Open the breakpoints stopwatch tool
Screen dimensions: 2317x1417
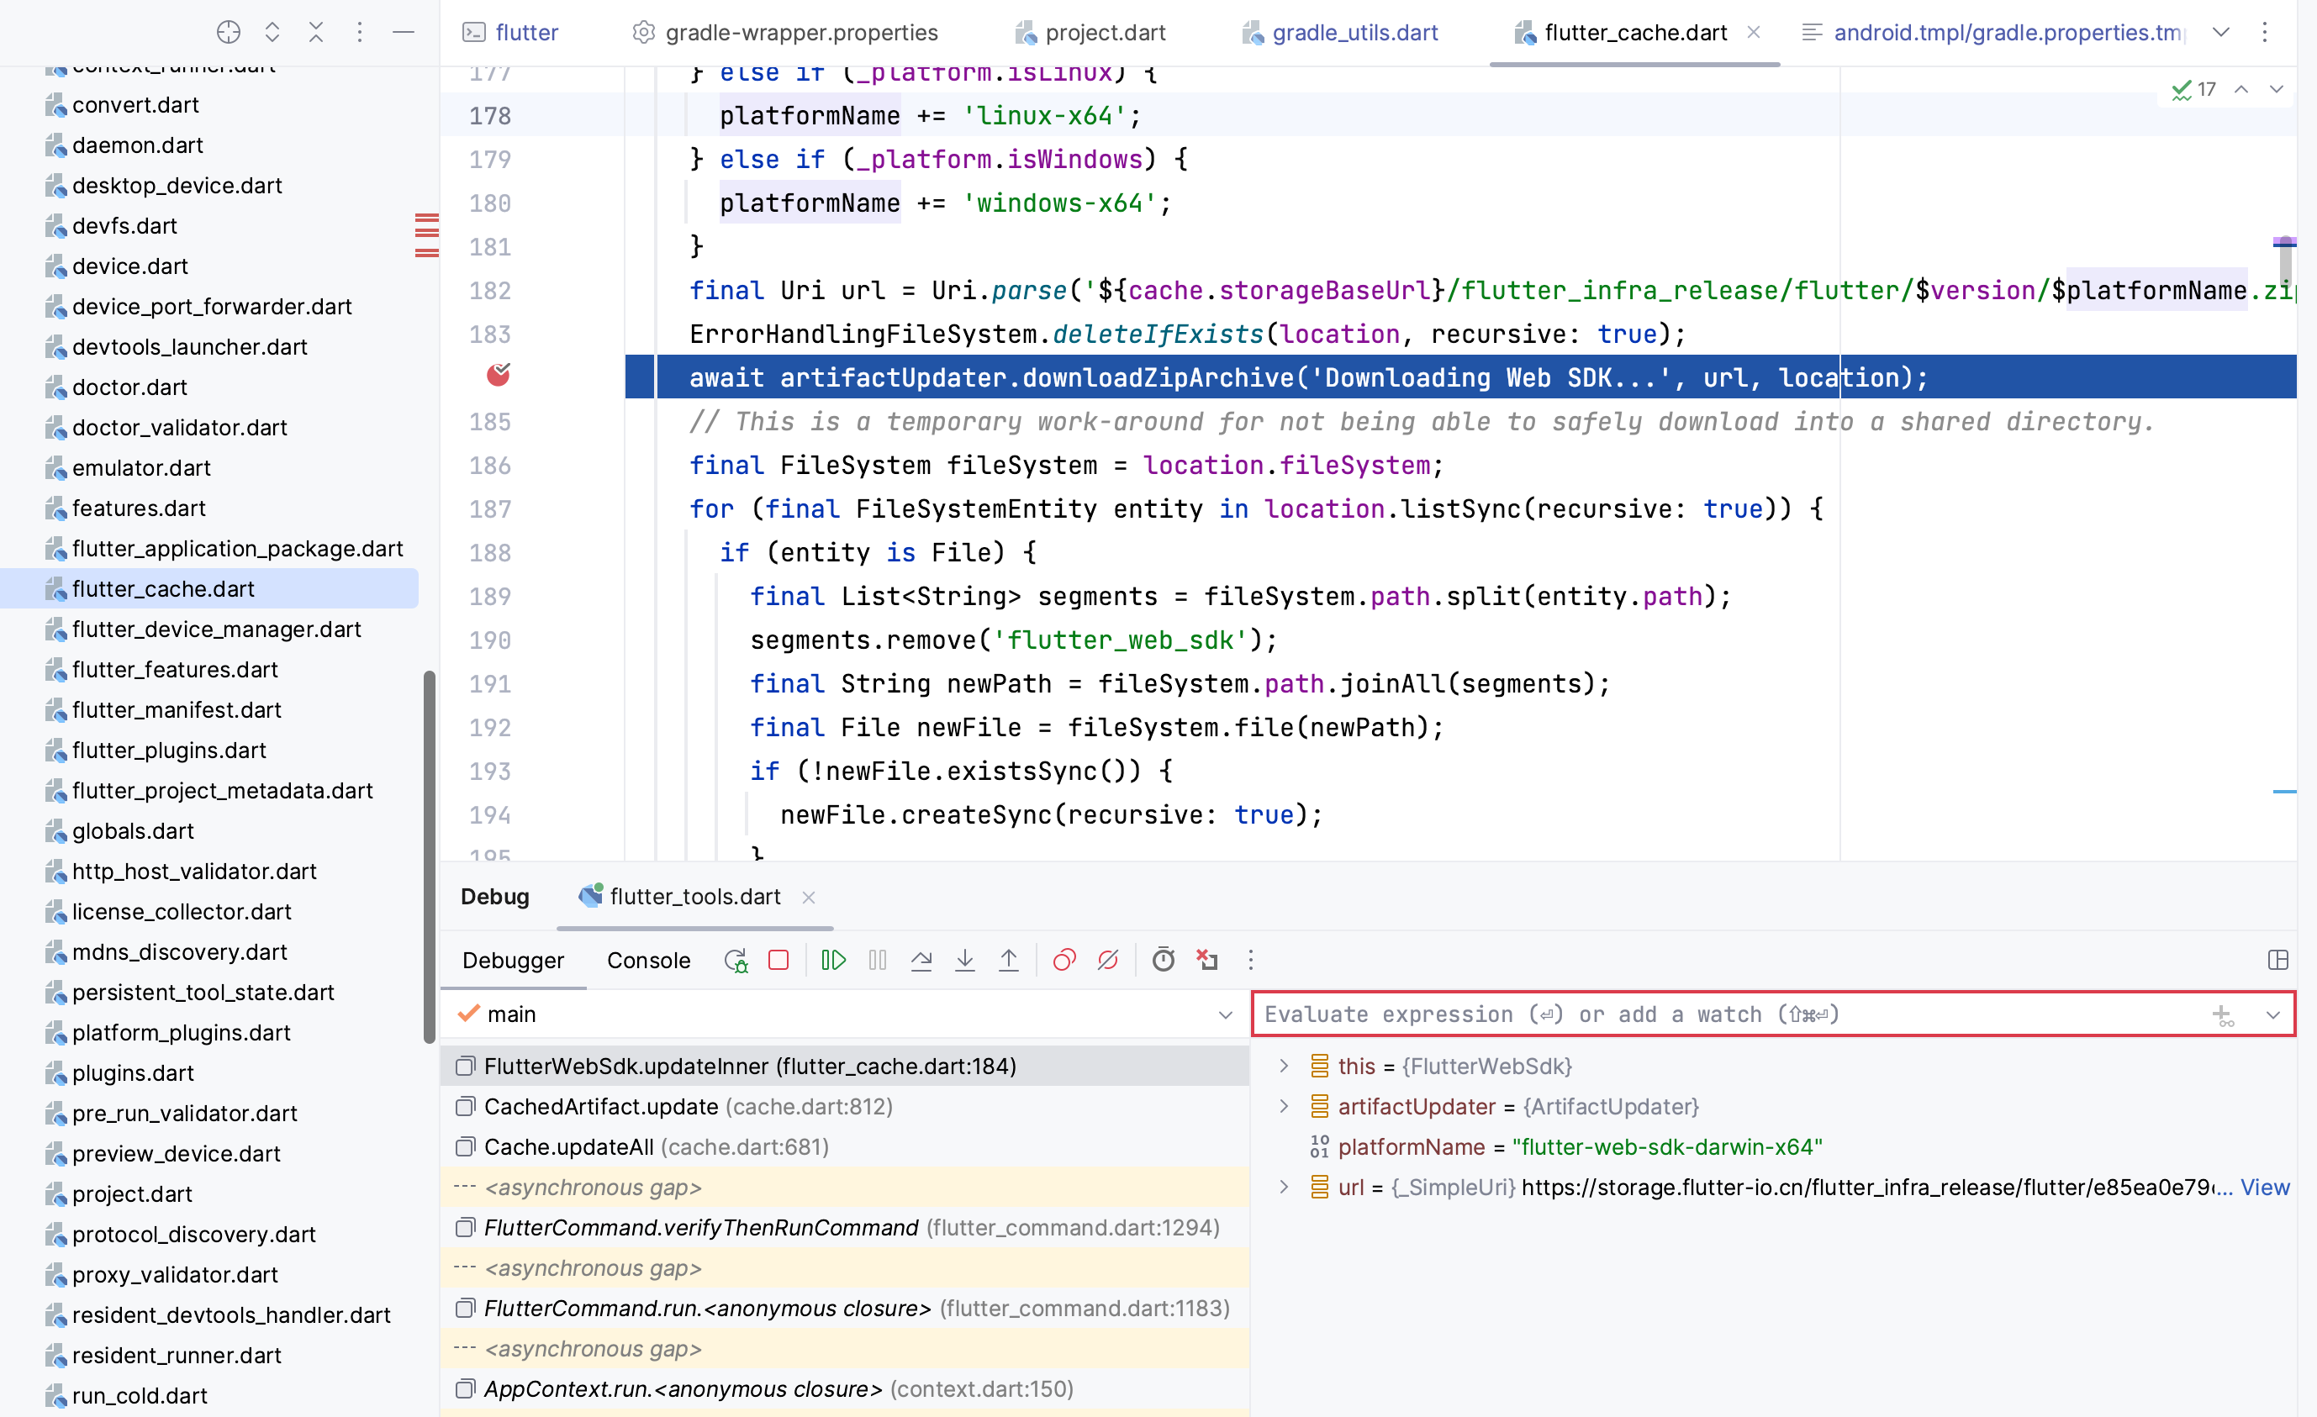click(x=1164, y=960)
